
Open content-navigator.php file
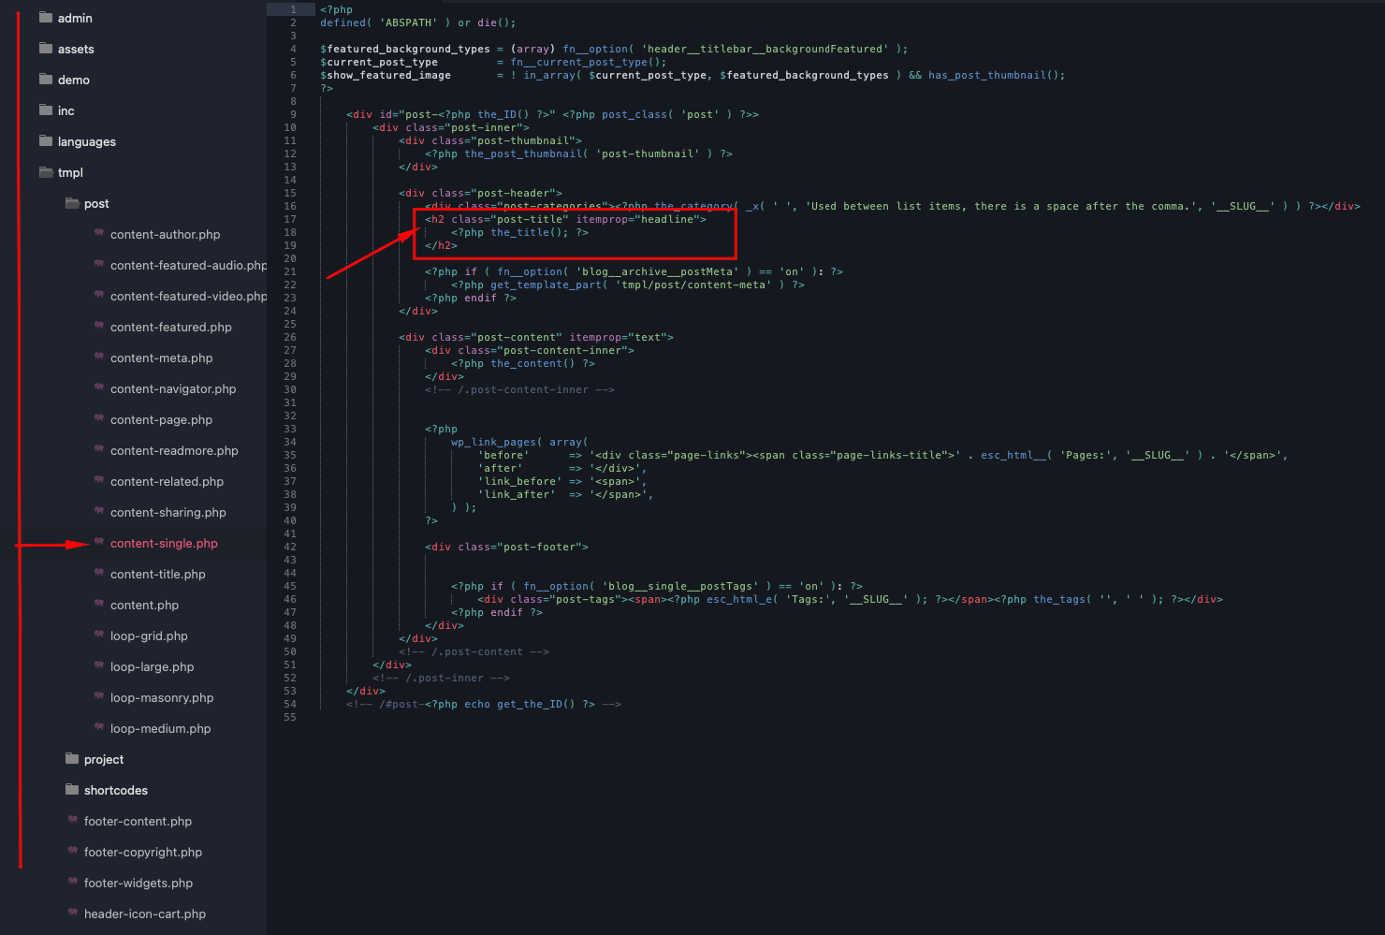[x=173, y=388]
